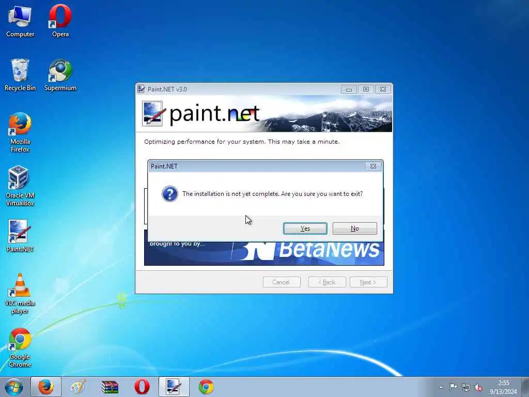Click the Paint.NET title bar icon

[141, 89]
